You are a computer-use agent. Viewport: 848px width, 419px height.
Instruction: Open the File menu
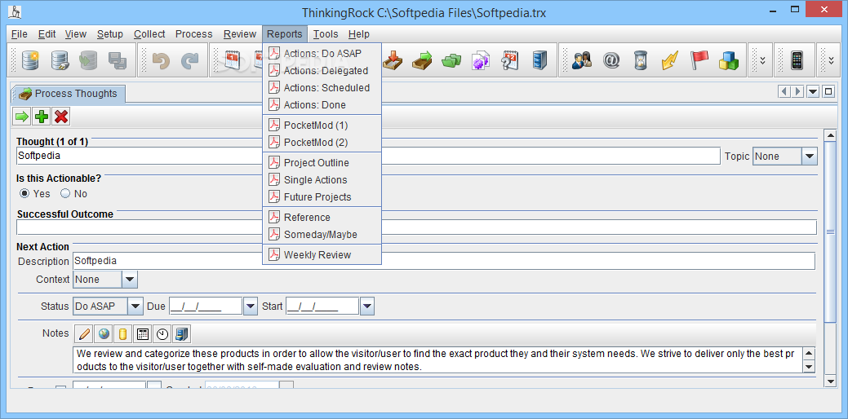(20, 34)
